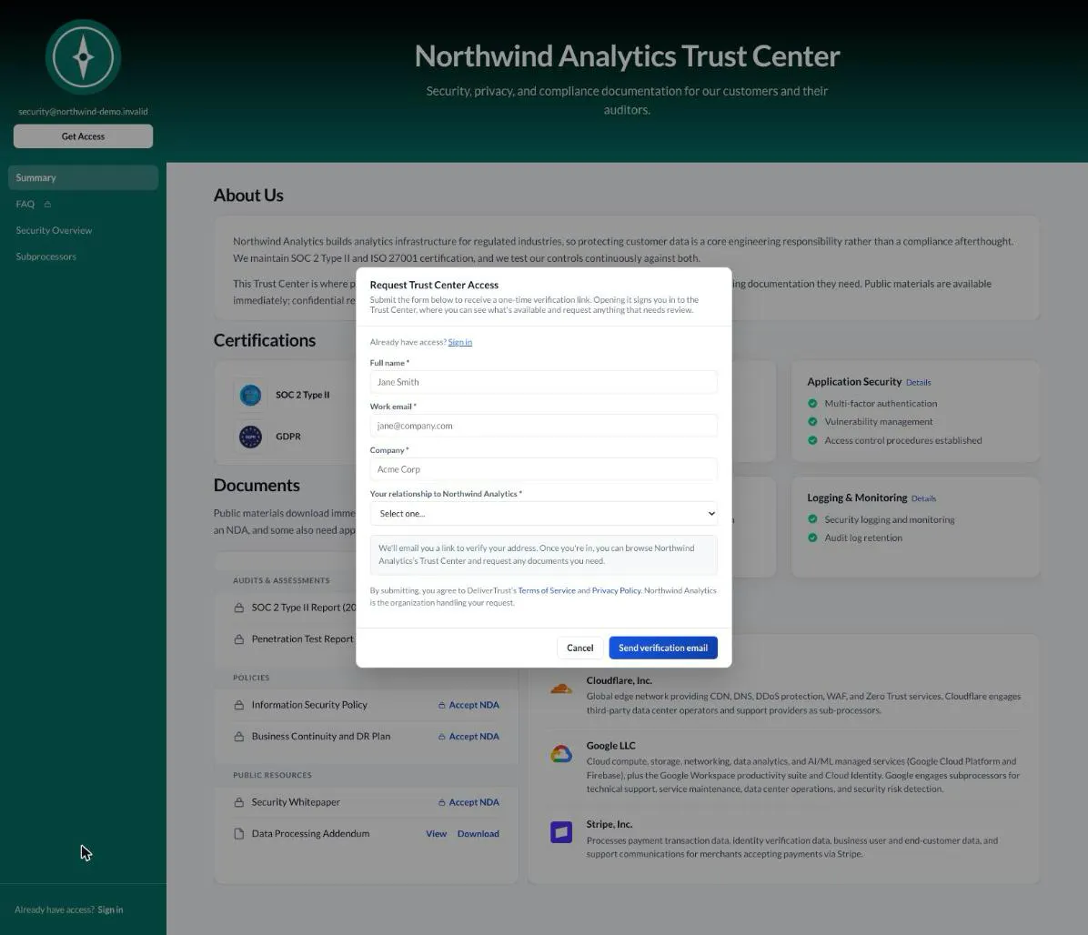Click the Northwind compass logo
Viewport: 1088px width, 935px height.
(84, 57)
